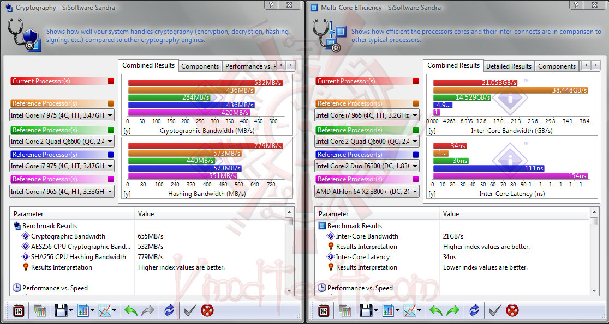This screenshot has height=324, width=609.
Task: Select Combined Results tab in Cryptography window
Action: click(x=148, y=65)
